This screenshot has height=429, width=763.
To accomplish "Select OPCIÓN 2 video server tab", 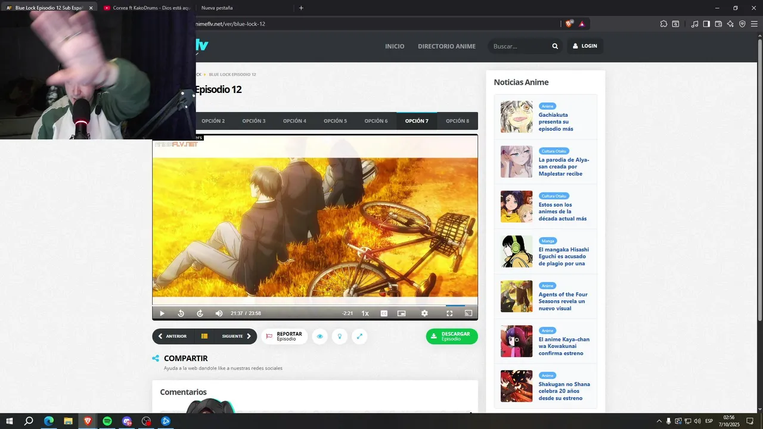I will tap(213, 121).
